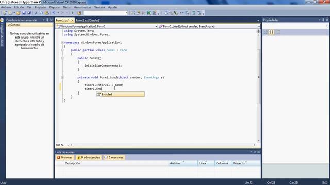Open the 100 % zoom level dropdown
The image size is (330, 185).
point(68,145)
